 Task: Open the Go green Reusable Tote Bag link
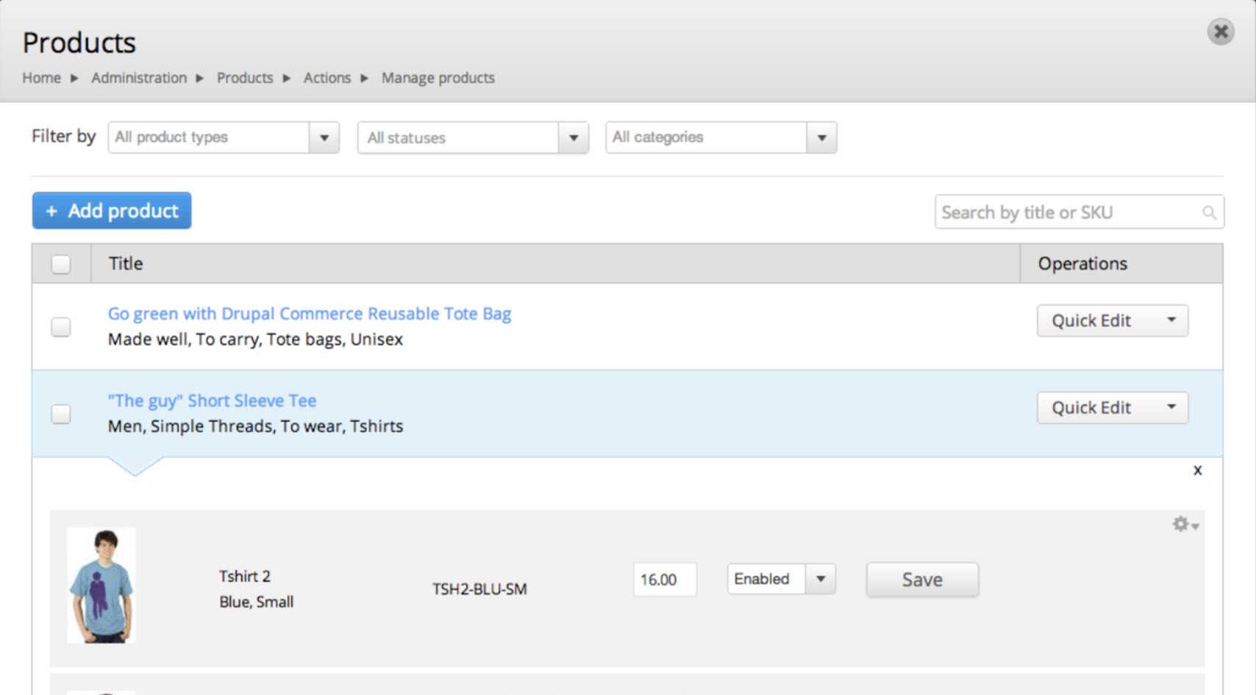310,314
